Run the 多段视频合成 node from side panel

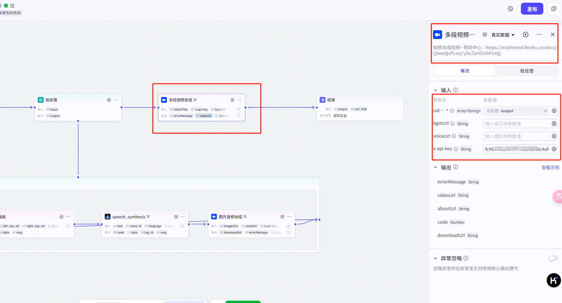tap(525, 35)
